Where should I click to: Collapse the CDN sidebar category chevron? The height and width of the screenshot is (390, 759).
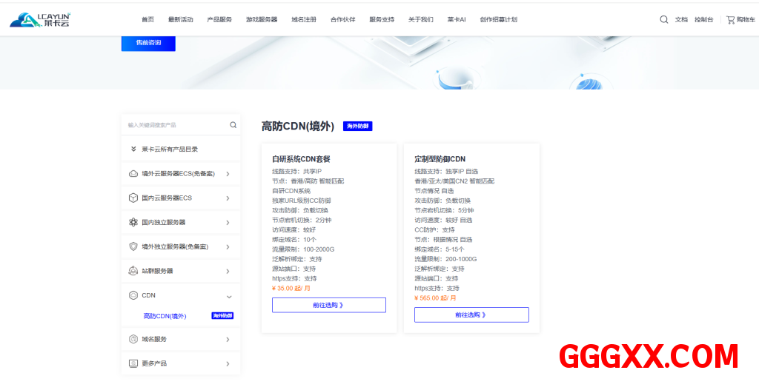(x=228, y=295)
